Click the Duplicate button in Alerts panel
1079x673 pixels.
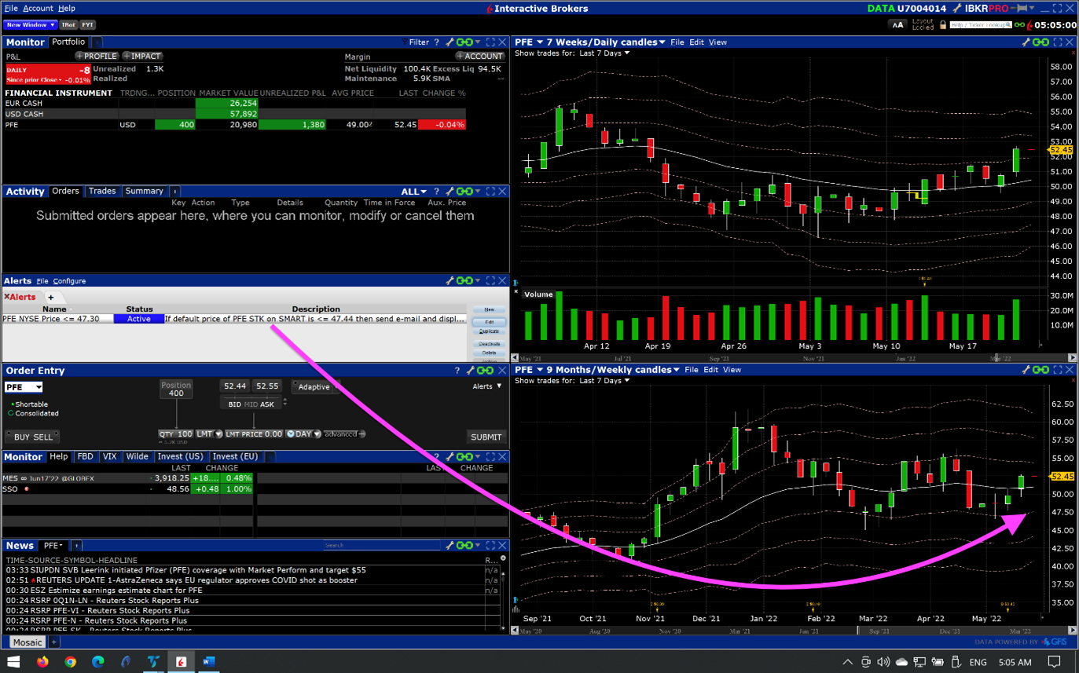[x=489, y=331]
